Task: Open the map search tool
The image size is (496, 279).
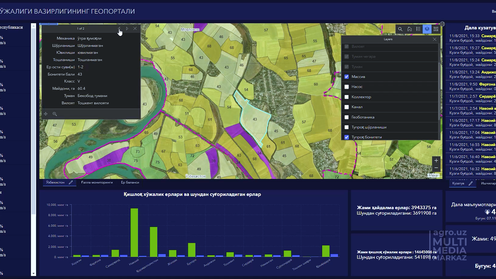Action: (x=400, y=29)
